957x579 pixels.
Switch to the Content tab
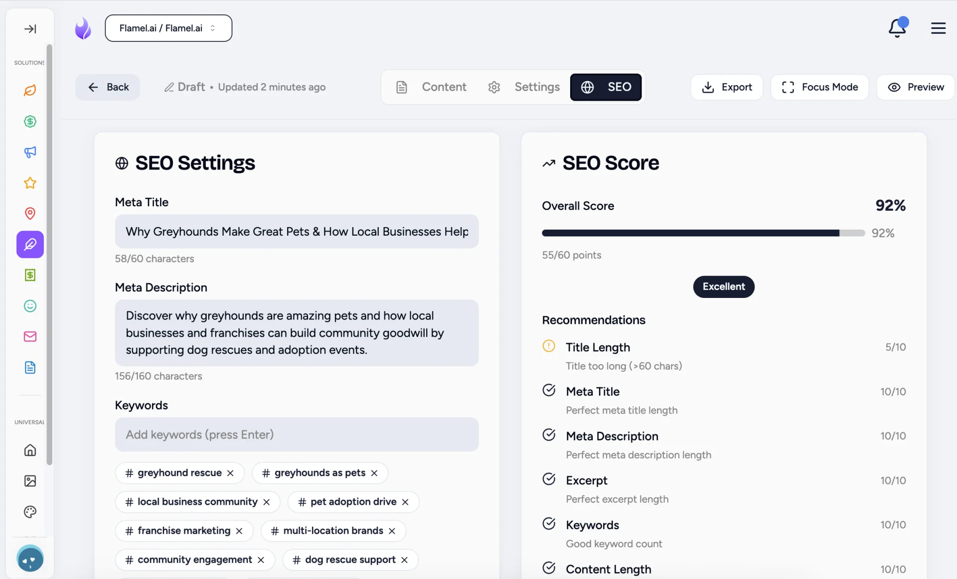click(x=432, y=87)
